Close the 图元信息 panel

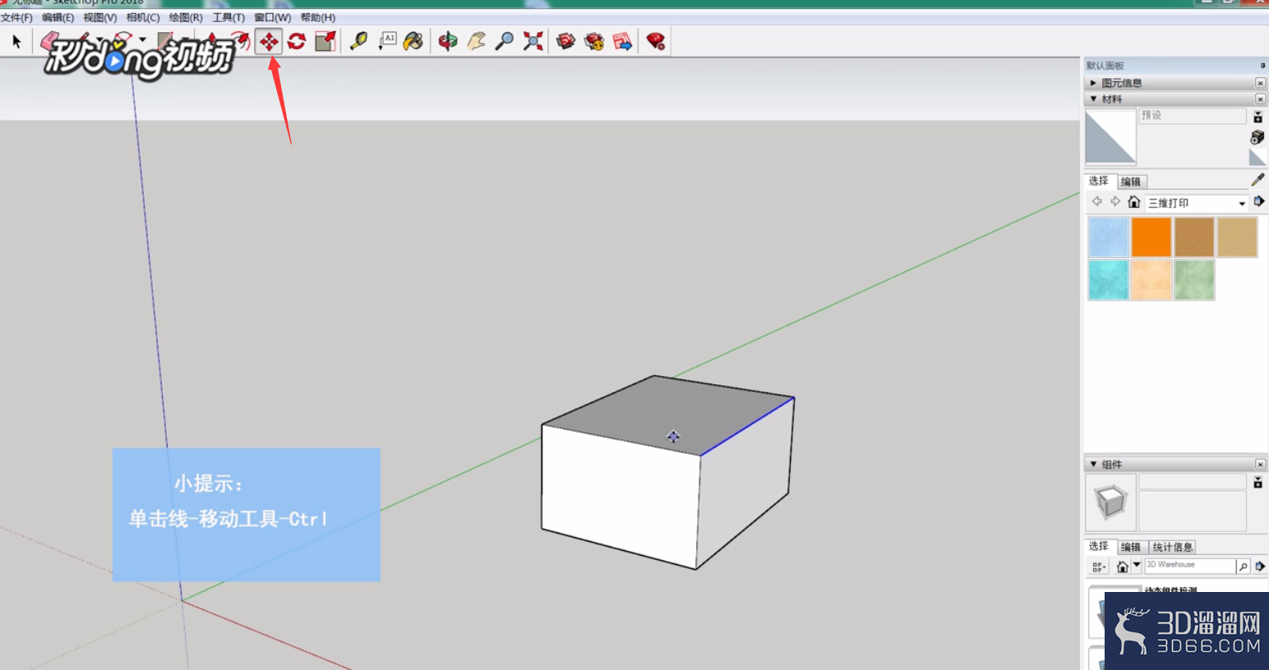(1260, 83)
